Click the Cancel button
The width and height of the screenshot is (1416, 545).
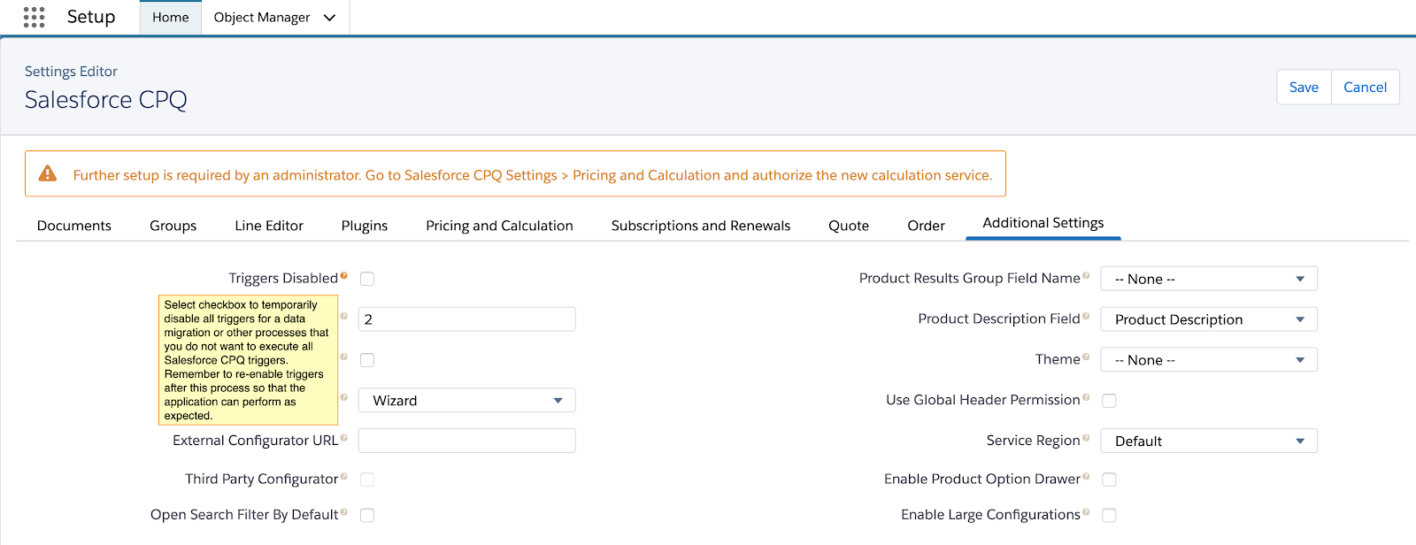coord(1366,87)
